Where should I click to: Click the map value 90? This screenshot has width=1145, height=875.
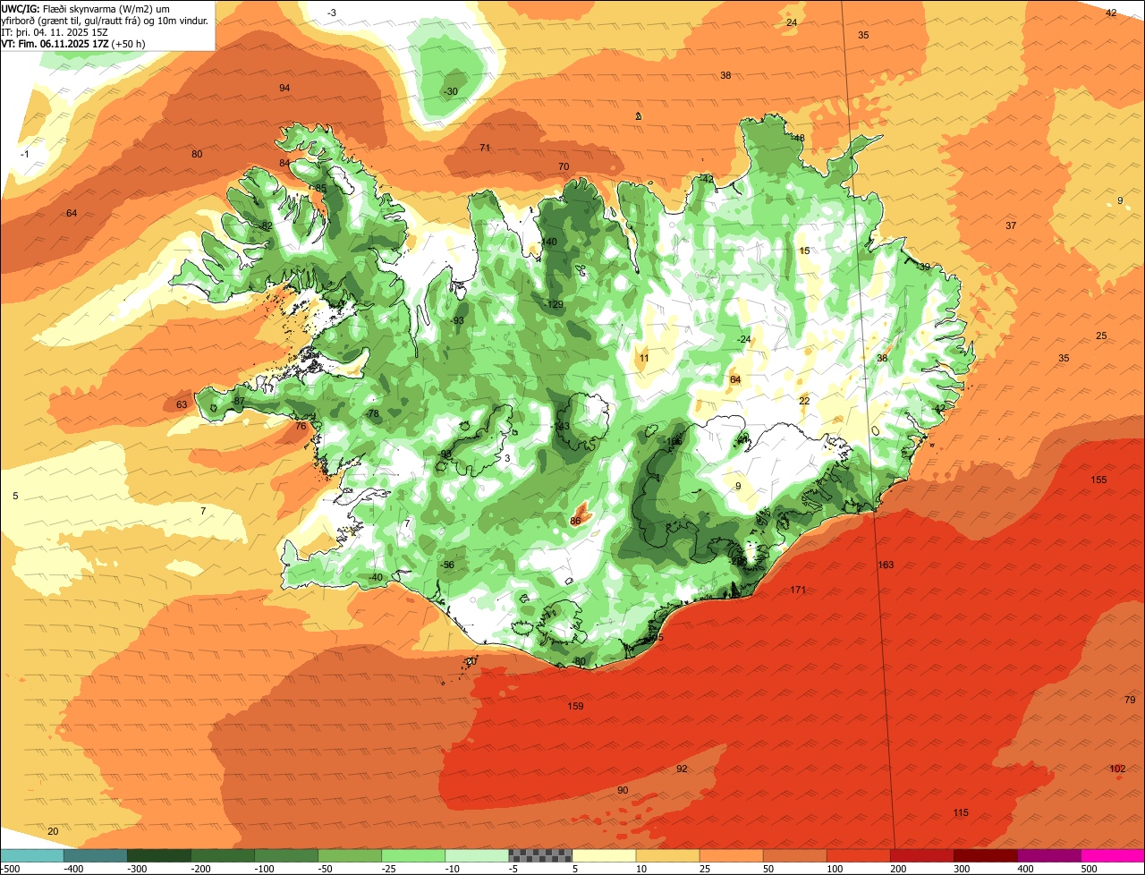click(623, 790)
